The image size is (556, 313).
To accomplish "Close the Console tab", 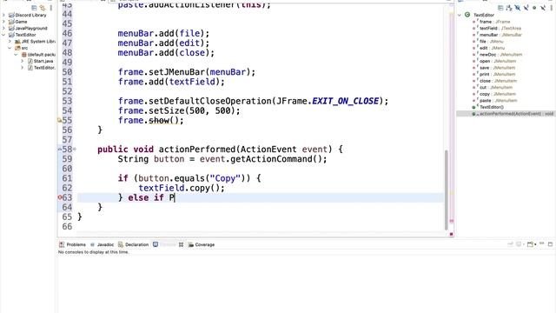I will pos(181,244).
